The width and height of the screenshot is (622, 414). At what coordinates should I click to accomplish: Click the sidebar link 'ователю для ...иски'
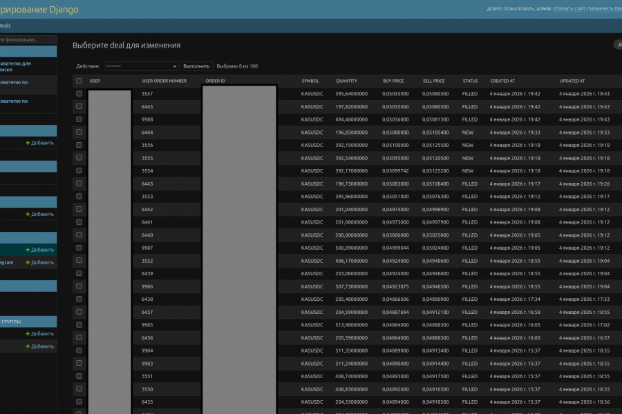click(x=15, y=66)
